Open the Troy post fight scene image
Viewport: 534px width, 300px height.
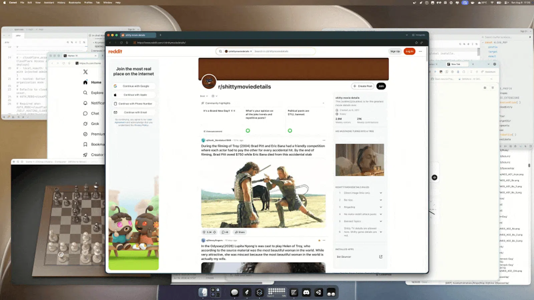[x=263, y=193]
